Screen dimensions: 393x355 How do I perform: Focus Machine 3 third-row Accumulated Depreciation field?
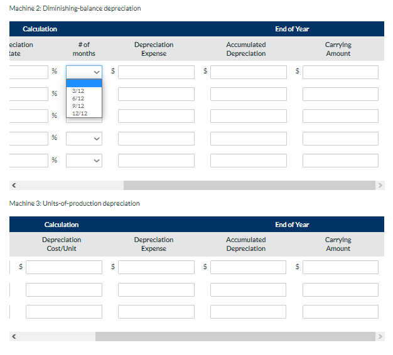248,312
